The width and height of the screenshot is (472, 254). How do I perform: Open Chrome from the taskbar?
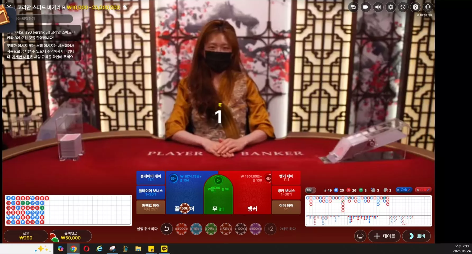click(x=74, y=249)
